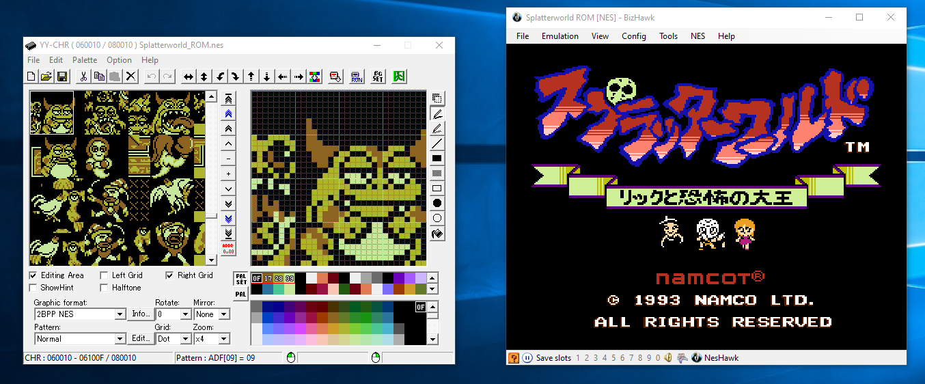Click the BizHawk pause icon in status bar
Screen dimensions: 925x384
pos(527,357)
